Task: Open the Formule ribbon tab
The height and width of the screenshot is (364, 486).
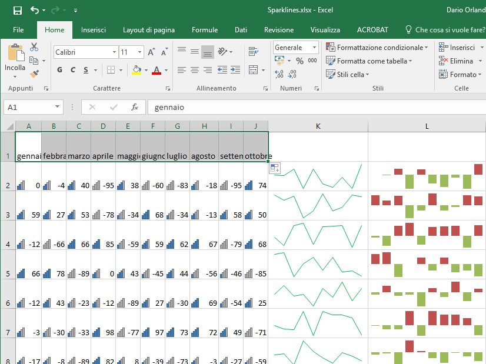Action: [205, 30]
